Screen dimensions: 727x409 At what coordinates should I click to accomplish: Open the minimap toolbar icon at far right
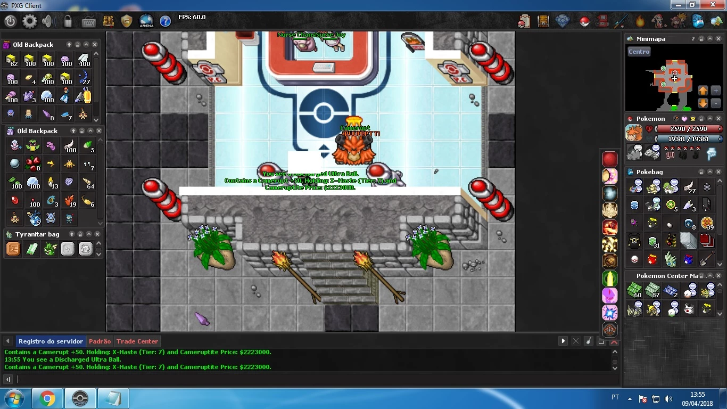716,21
